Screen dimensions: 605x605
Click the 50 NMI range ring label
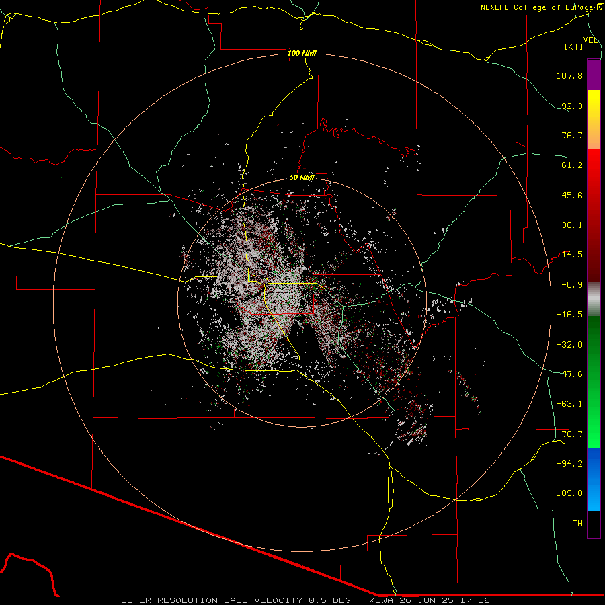pyautogui.click(x=302, y=178)
